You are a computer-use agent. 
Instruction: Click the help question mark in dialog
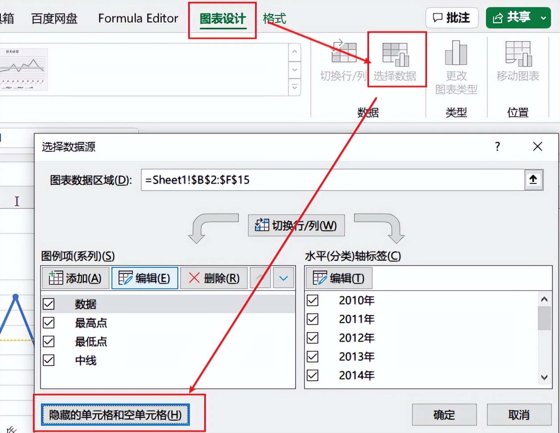498,146
